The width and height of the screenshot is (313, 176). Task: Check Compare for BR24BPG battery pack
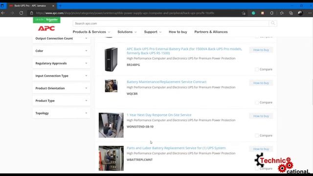click(257, 69)
